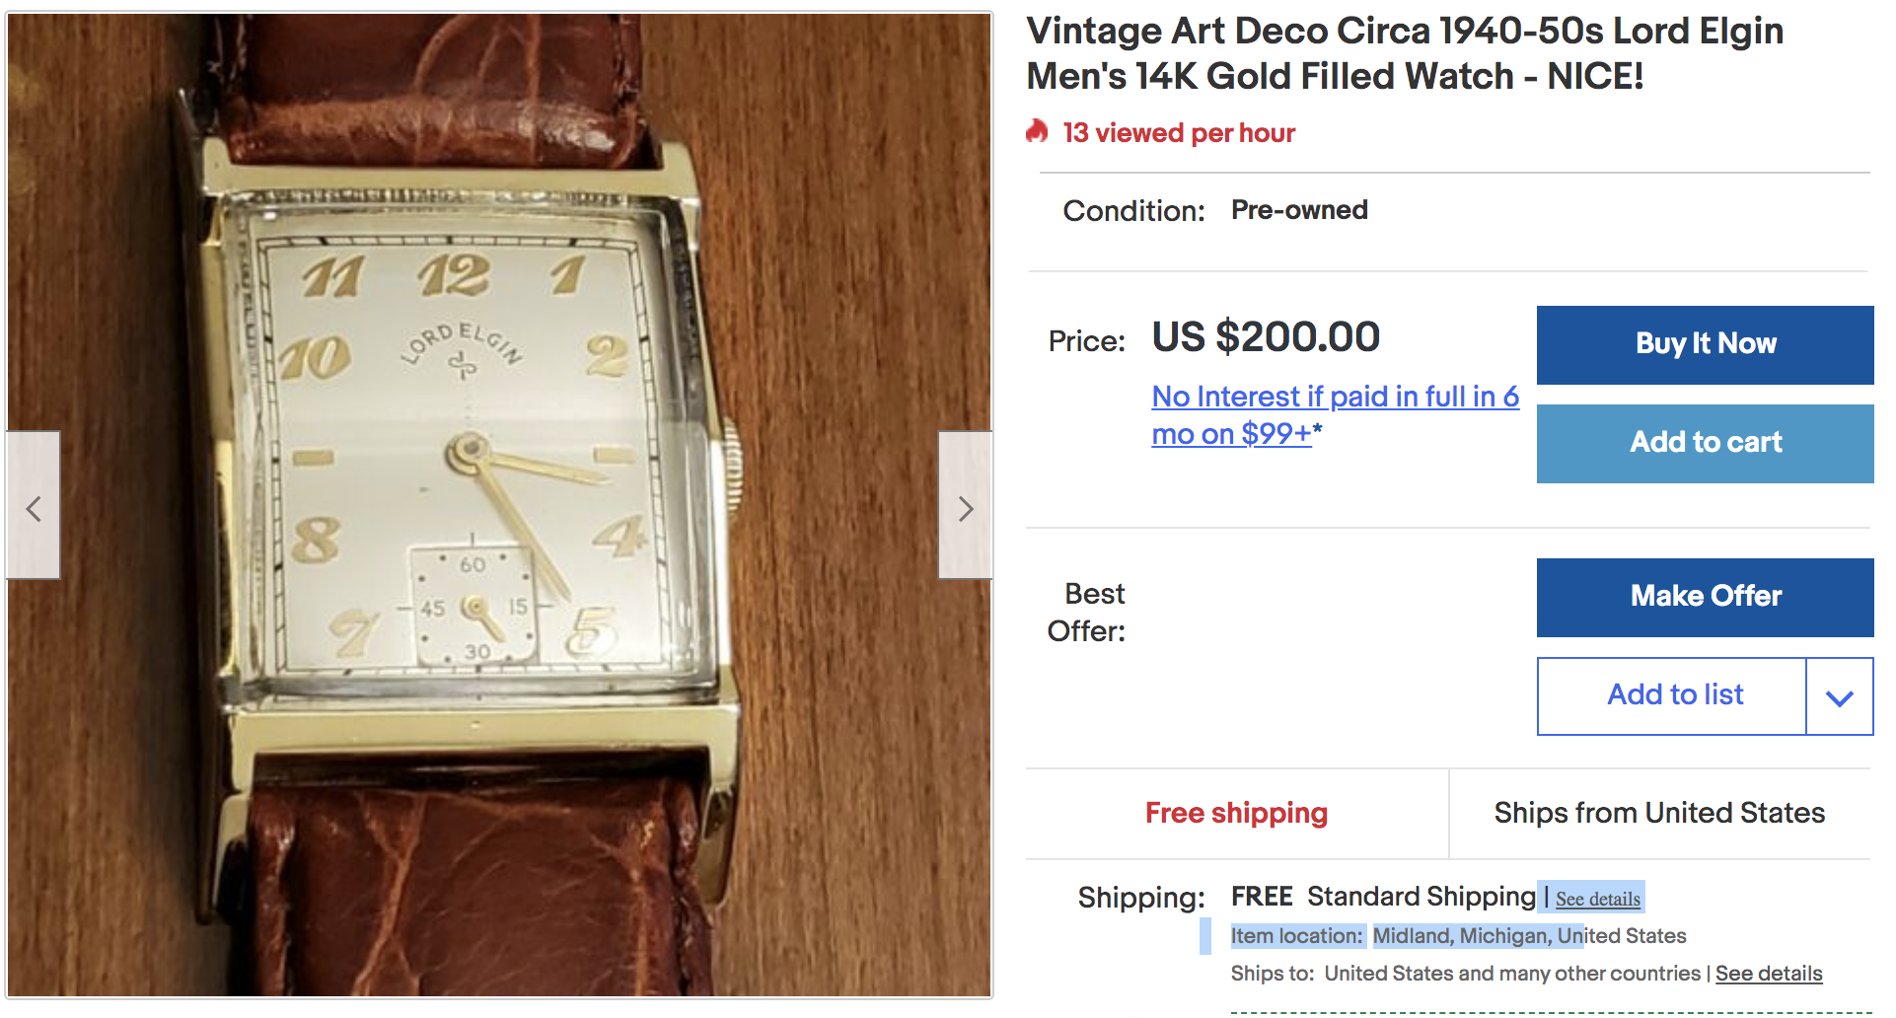This screenshot has height=1018, width=1896.
Task: Expand the Add to list dropdown arrow
Action: tap(1840, 696)
